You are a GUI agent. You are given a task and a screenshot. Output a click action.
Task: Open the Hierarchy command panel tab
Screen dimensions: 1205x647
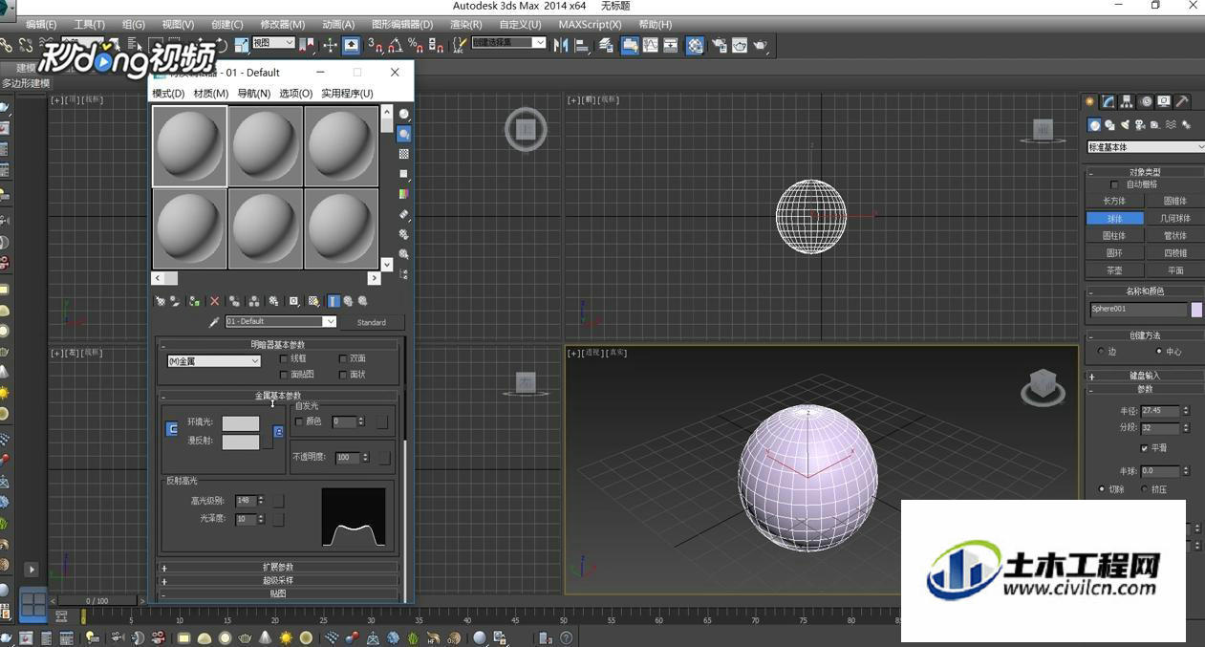point(1127,101)
